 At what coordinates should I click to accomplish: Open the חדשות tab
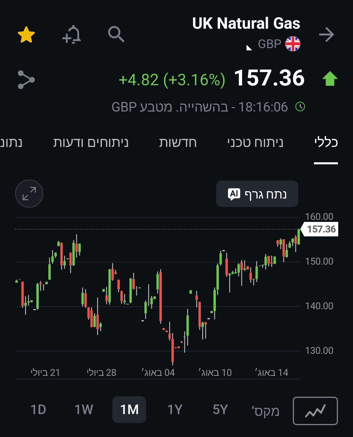coord(178,142)
